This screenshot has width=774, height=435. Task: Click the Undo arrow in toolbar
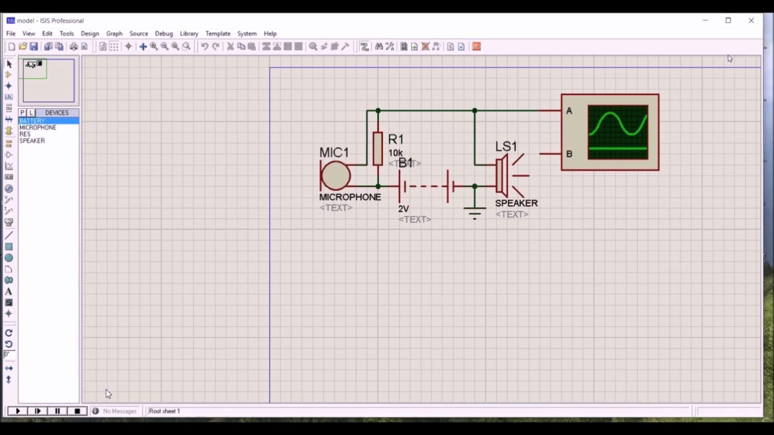click(x=205, y=46)
